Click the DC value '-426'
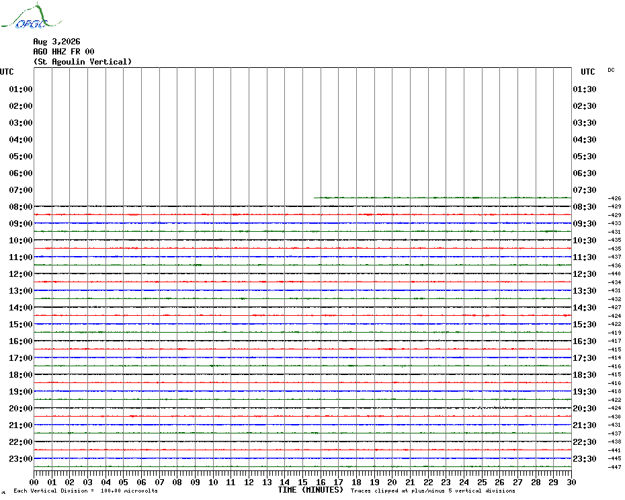Image resolution: width=625 pixels, height=500 pixels. click(614, 198)
